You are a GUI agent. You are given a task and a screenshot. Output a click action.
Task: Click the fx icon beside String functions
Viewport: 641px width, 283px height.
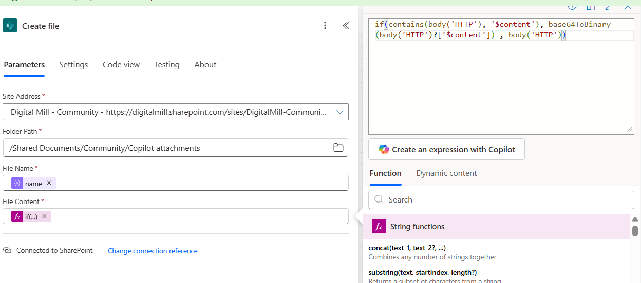[x=379, y=226]
